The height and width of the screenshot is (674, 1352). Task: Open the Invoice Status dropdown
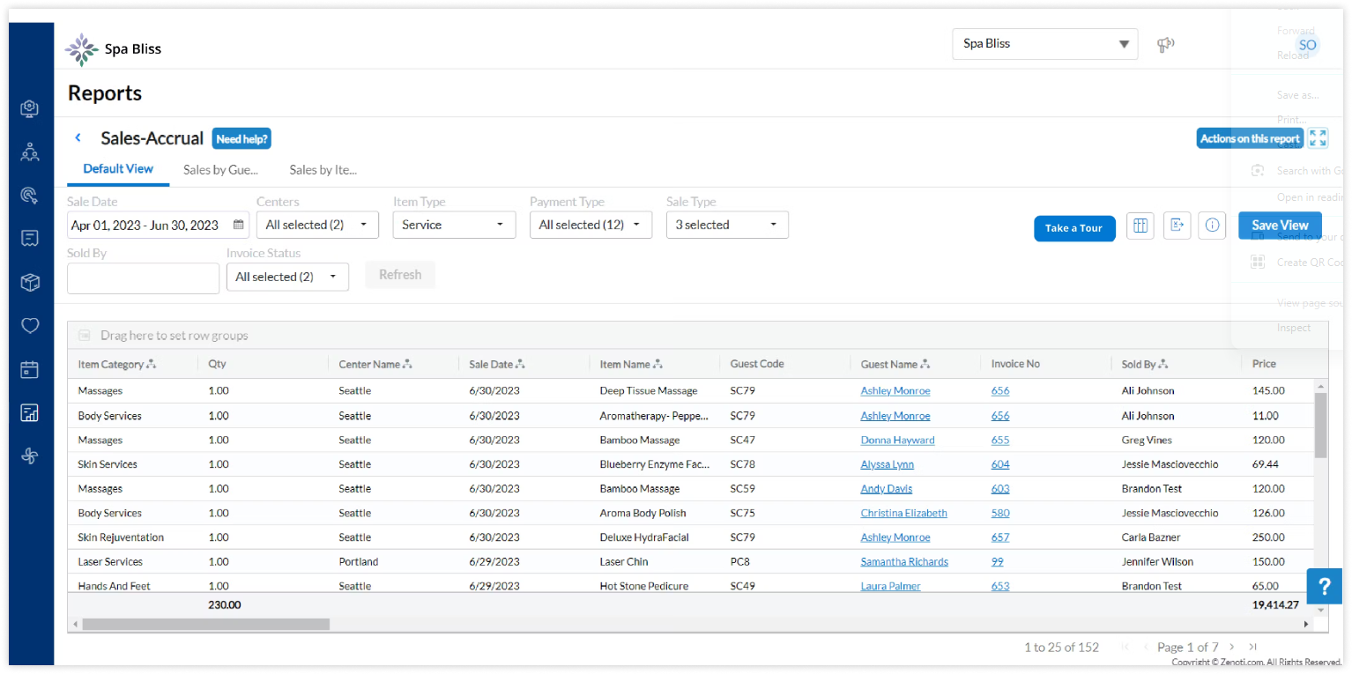click(x=287, y=277)
